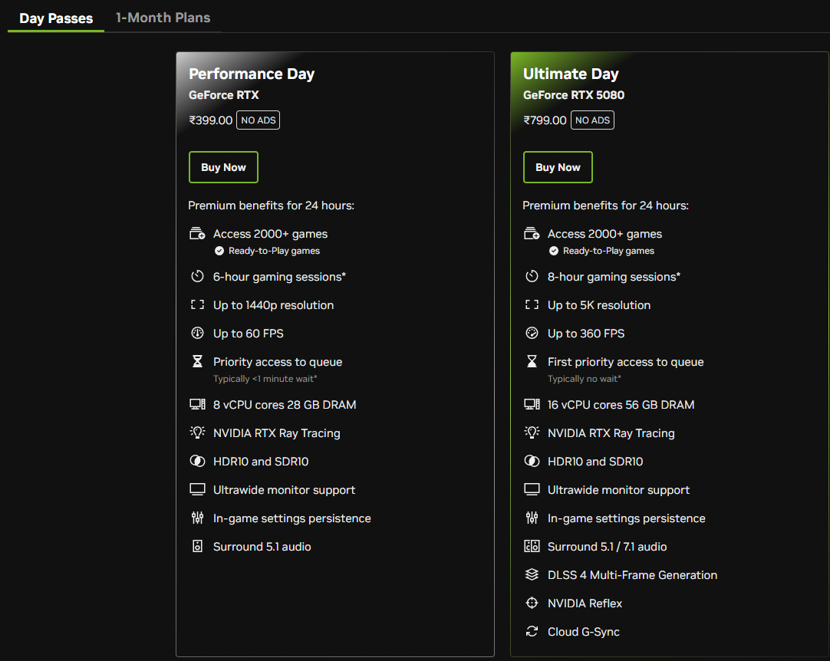The width and height of the screenshot is (830, 661).
Task: Click computer icon next to 8 vCPU cores
Action: (x=197, y=404)
